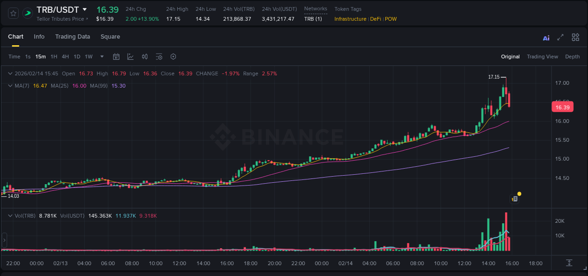Open the Info tab
This screenshot has width=588, height=276.
(x=39, y=36)
